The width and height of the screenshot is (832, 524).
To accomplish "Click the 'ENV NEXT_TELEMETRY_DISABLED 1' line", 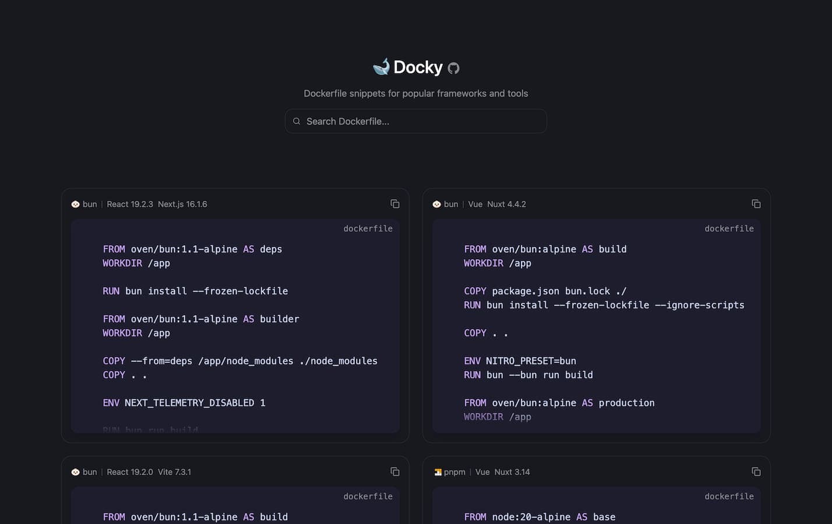I will coord(184,403).
